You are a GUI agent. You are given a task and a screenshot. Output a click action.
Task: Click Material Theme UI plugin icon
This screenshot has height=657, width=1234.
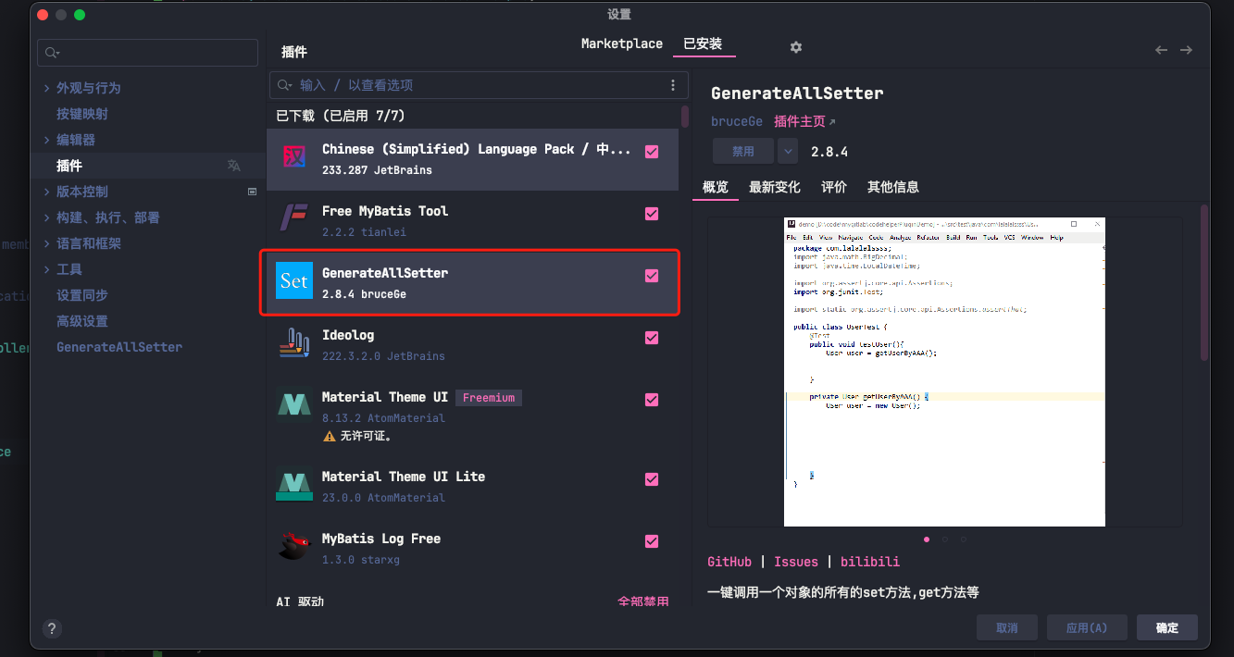294,405
